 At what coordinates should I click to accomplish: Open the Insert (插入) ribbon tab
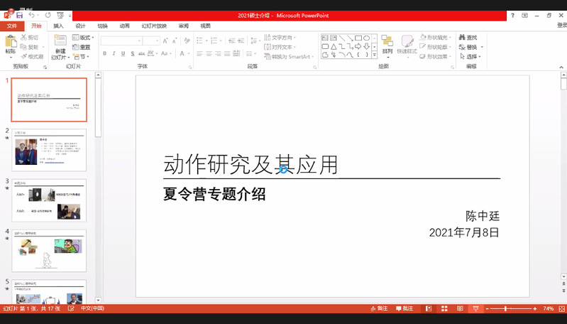pyautogui.click(x=58, y=26)
